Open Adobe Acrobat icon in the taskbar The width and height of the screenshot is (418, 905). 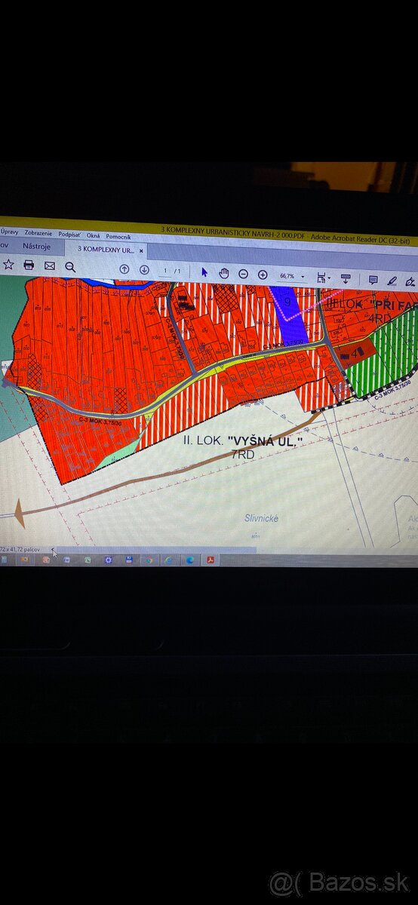212,560
